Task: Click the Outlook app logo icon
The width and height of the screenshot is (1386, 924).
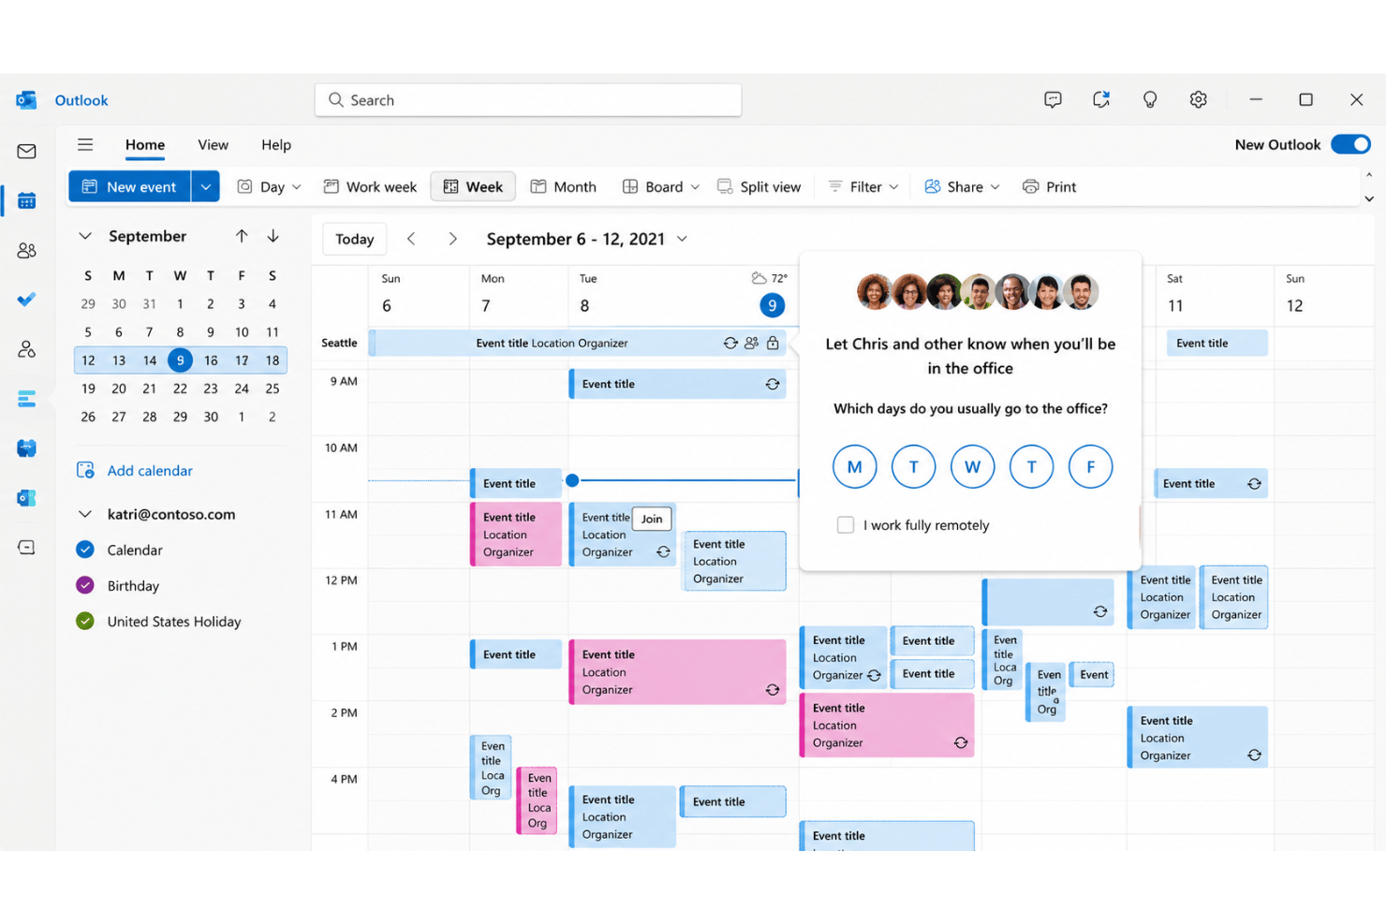Action: (26, 100)
